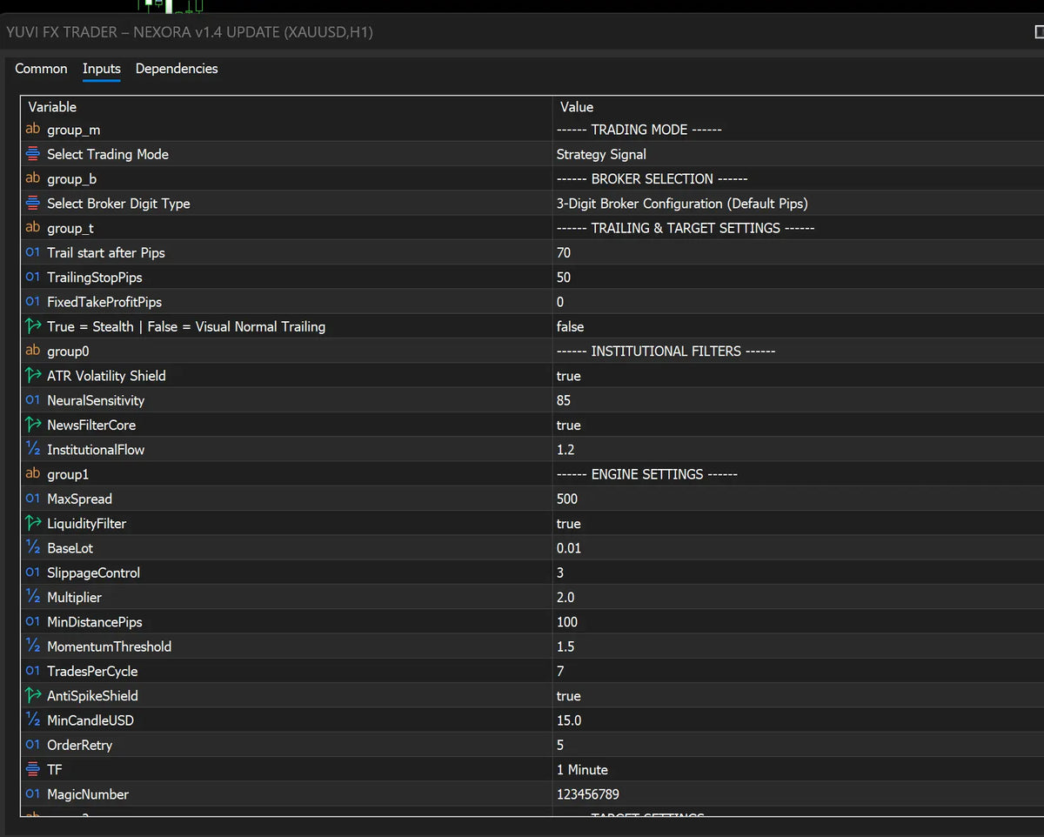Image resolution: width=1044 pixels, height=837 pixels.
Task: Click the group_m string type icon
Action: pos(33,129)
